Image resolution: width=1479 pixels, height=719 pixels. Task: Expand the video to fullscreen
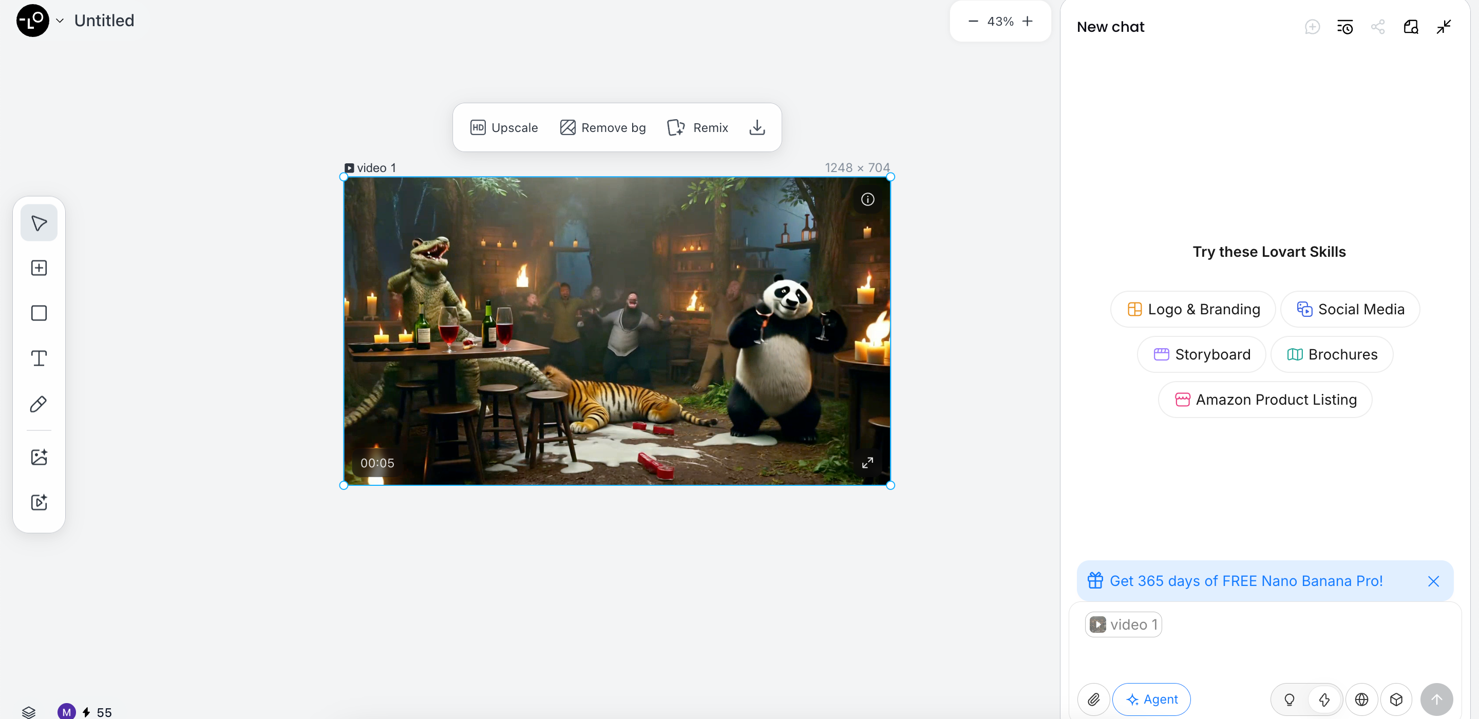point(867,463)
